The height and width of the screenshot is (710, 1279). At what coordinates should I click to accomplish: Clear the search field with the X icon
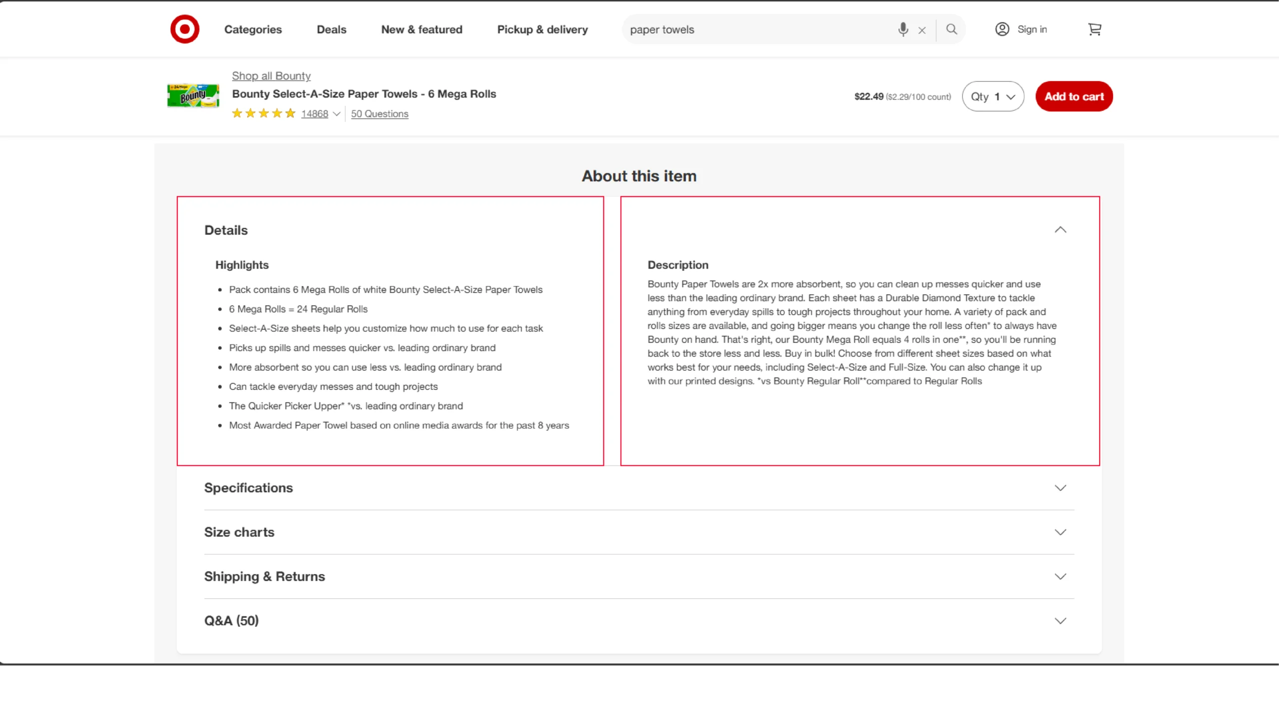coord(922,30)
